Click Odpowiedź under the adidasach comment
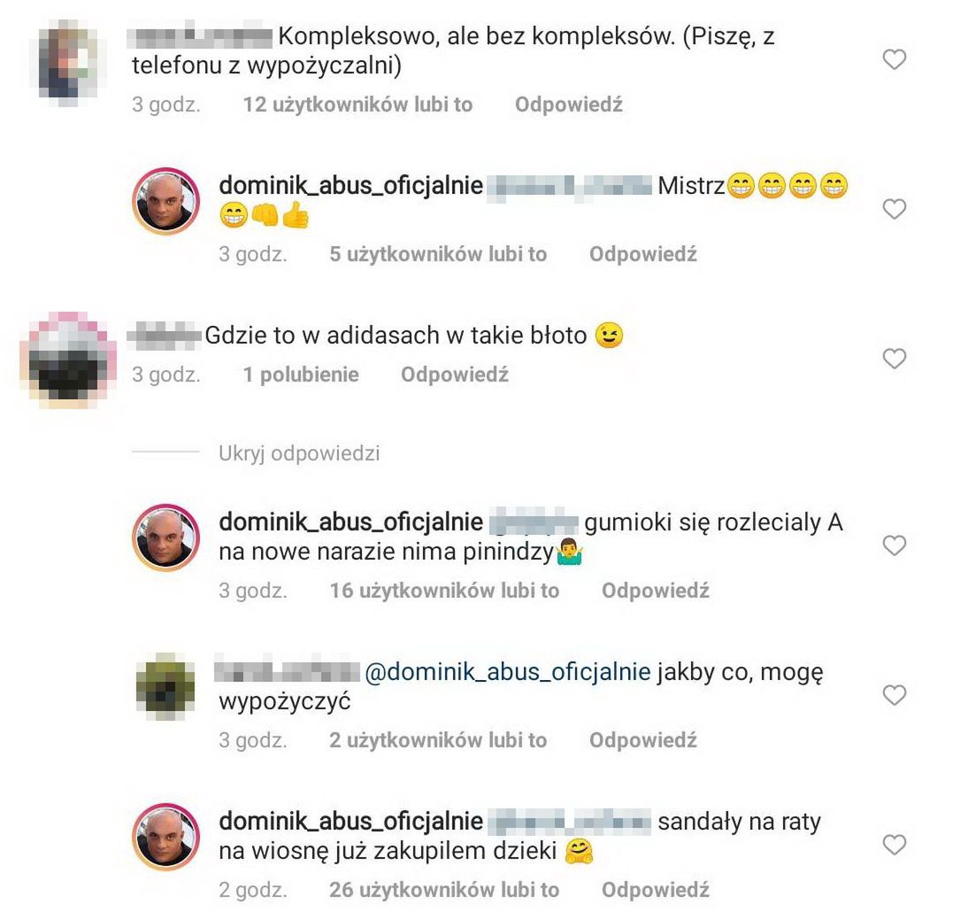Viewport: 953px width, 920px height. [x=455, y=375]
